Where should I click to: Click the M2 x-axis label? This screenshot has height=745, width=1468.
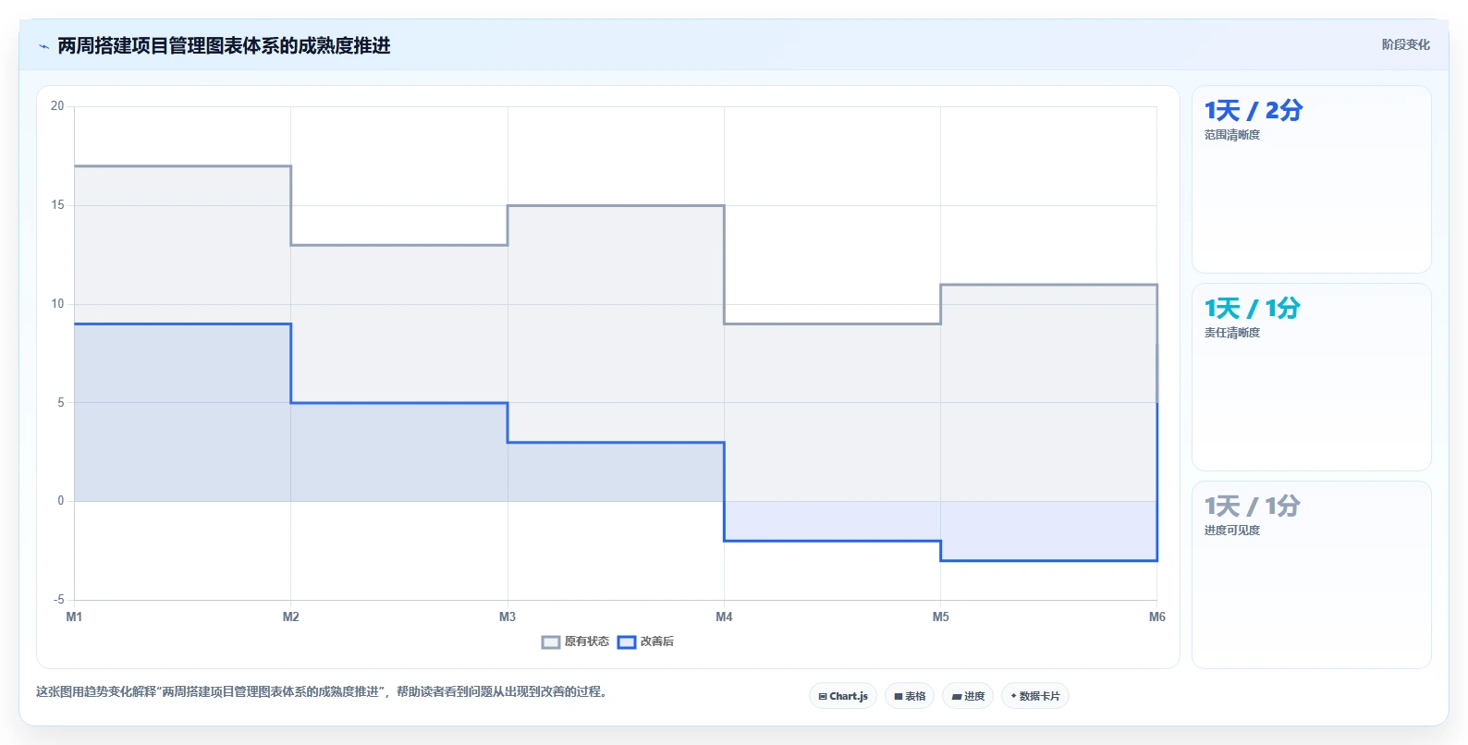[291, 617]
